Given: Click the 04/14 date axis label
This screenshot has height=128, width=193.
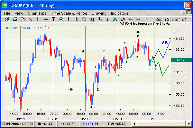Looking at the screenshot, I should [20, 119].
